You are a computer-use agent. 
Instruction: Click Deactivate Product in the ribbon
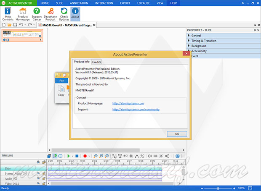point(50,14)
